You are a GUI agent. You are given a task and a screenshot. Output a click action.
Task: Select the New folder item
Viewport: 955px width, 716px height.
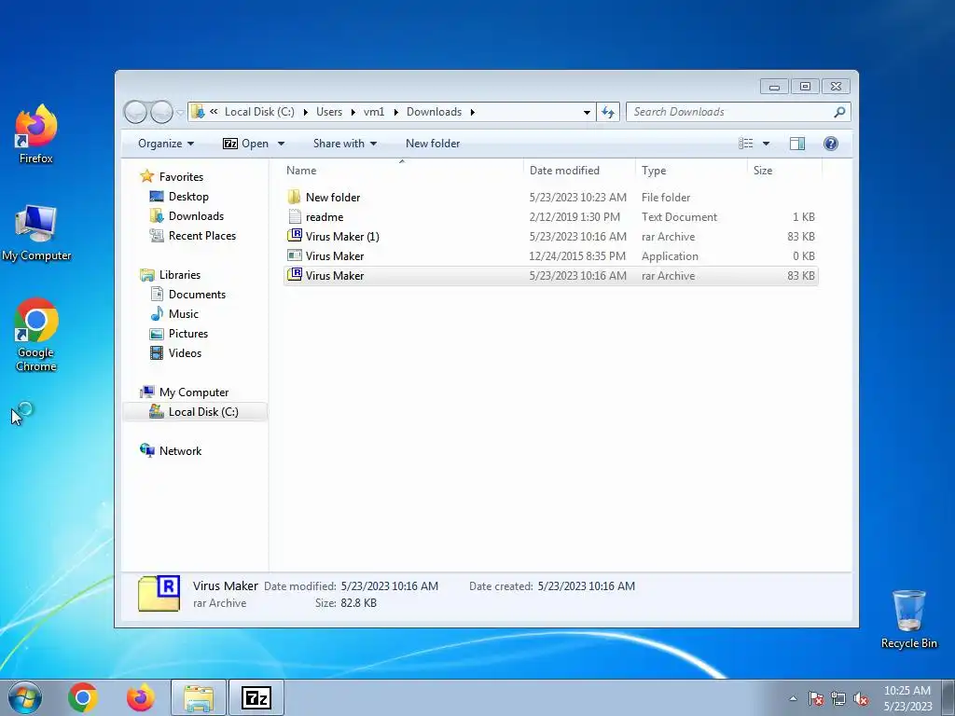pyautogui.click(x=550, y=198)
